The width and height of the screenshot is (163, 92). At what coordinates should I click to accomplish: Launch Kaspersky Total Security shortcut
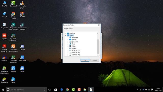tap(13, 27)
